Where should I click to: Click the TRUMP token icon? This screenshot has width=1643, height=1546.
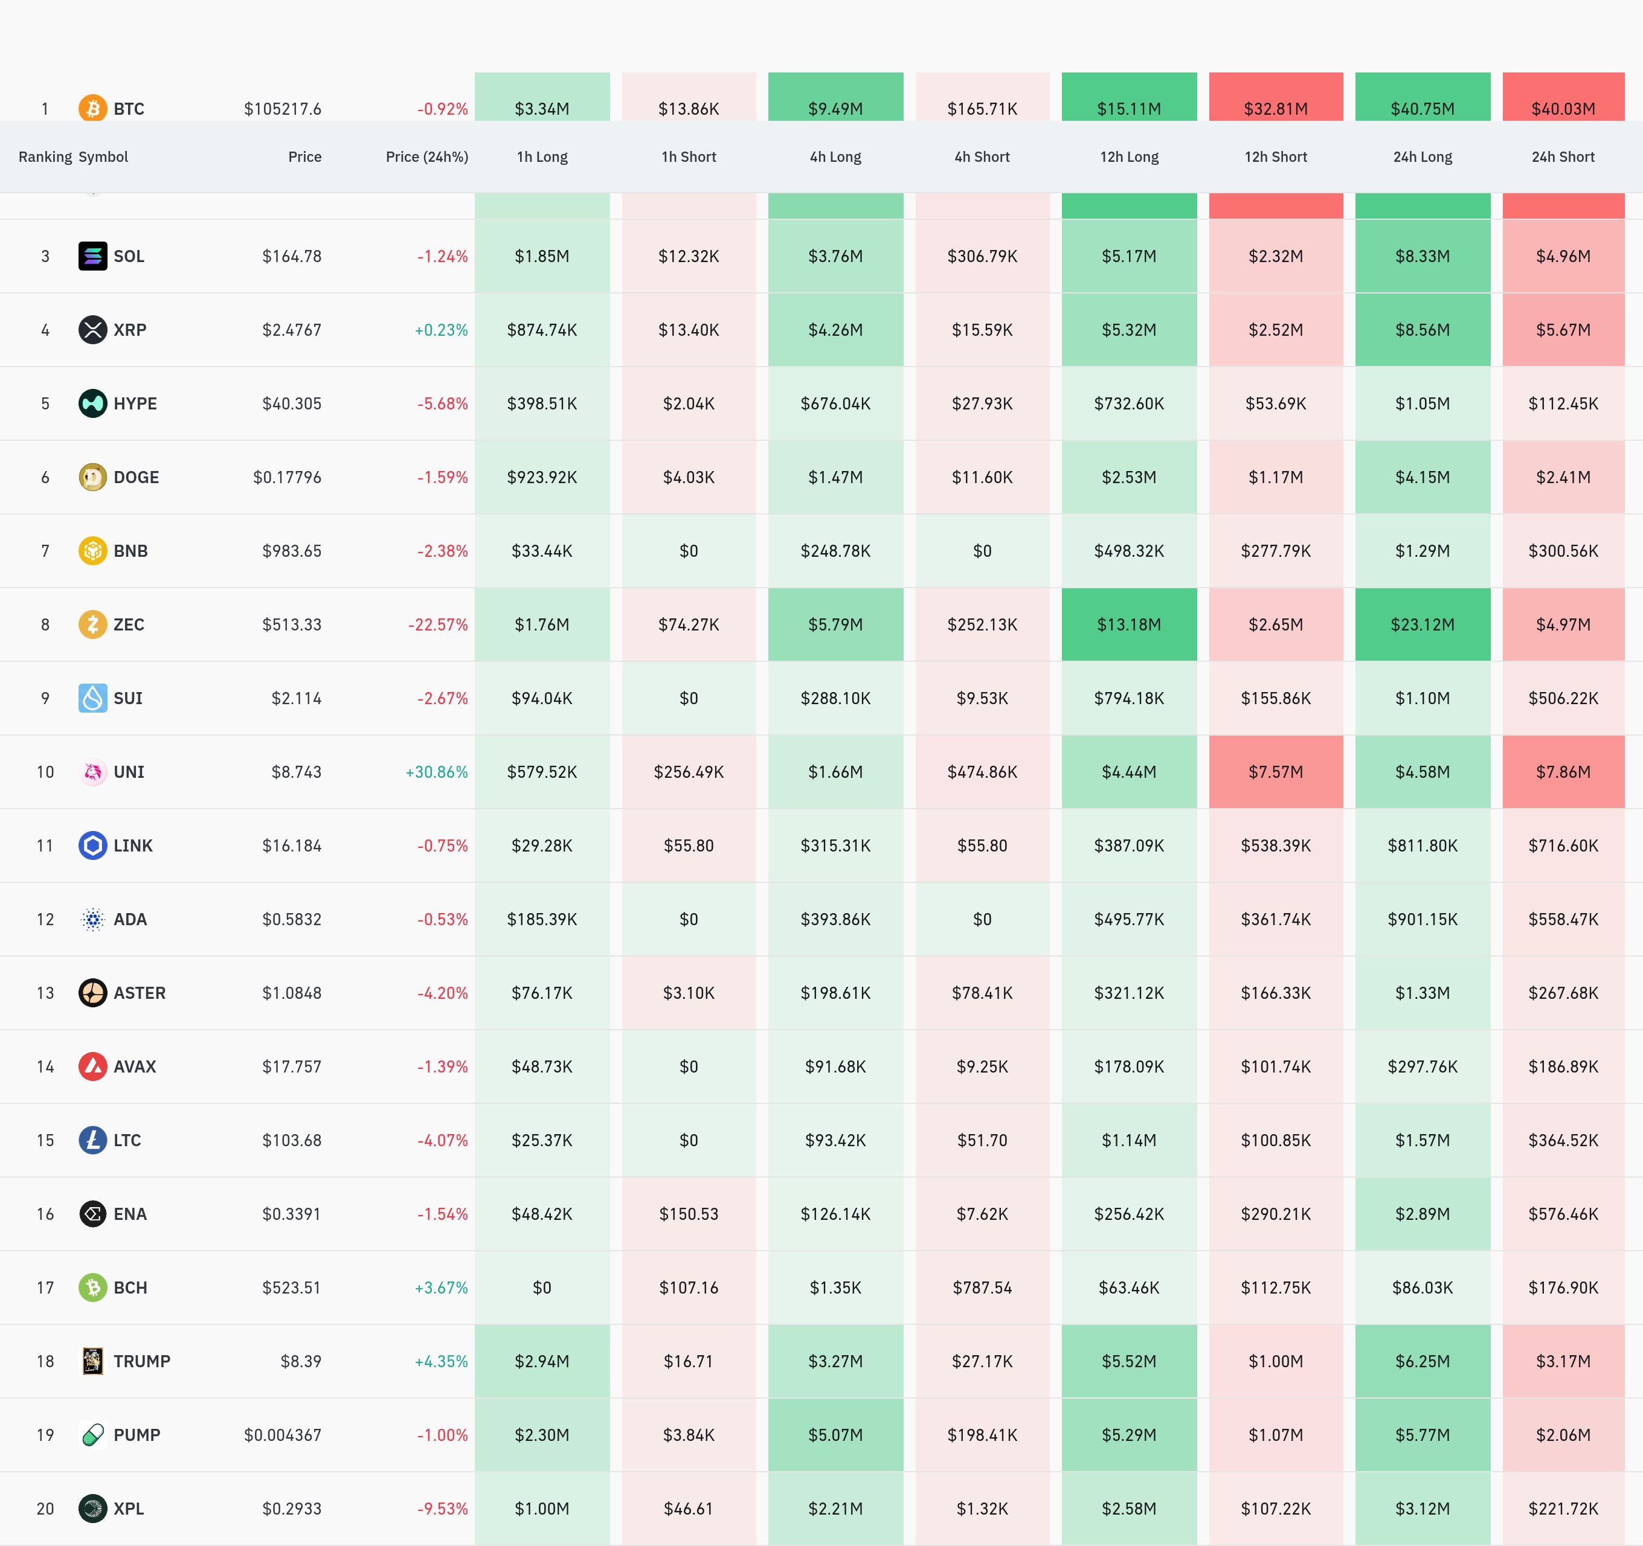92,1361
